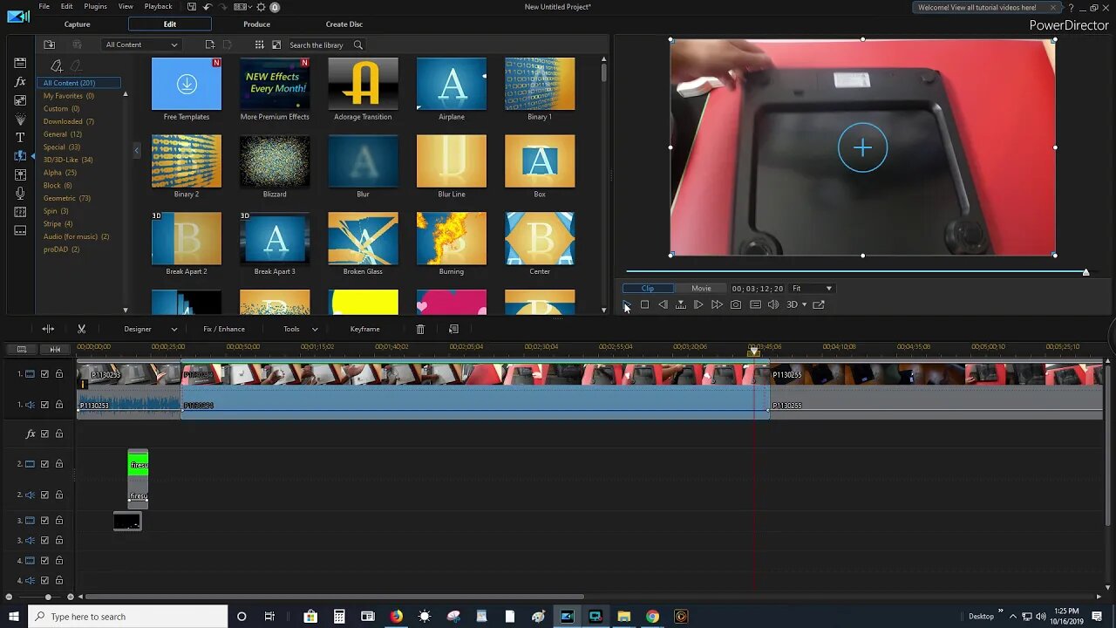The width and height of the screenshot is (1116, 628).
Task: Open the Playback menu
Action: click(x=158, y=7)
